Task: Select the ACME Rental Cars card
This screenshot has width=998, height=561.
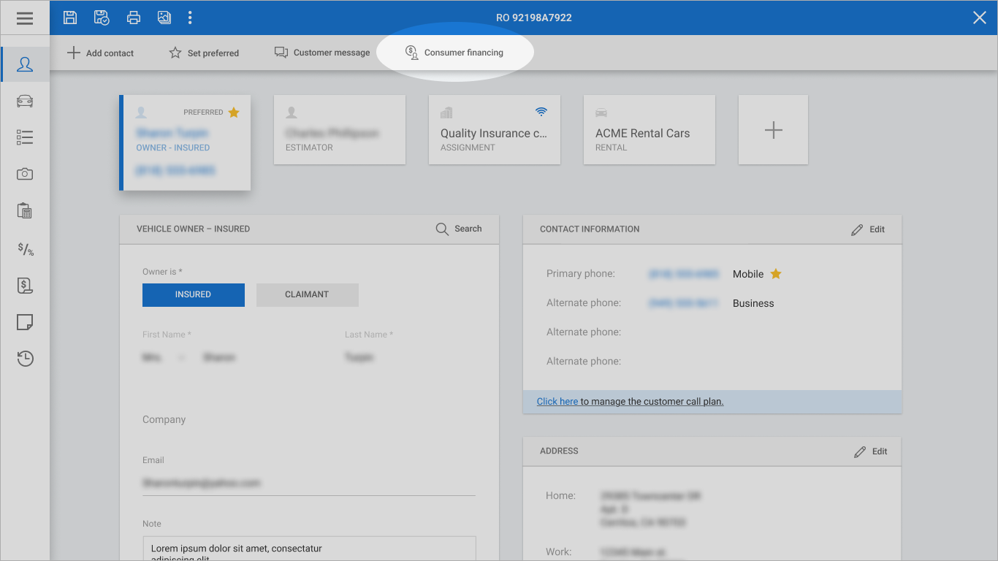Action: point(650,129)
